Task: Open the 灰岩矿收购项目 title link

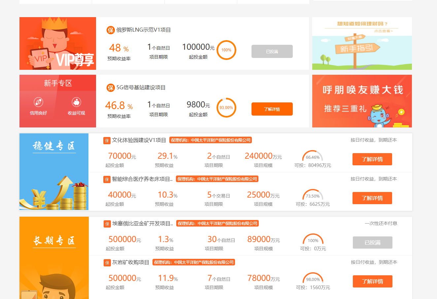Action: coord(131,262)
